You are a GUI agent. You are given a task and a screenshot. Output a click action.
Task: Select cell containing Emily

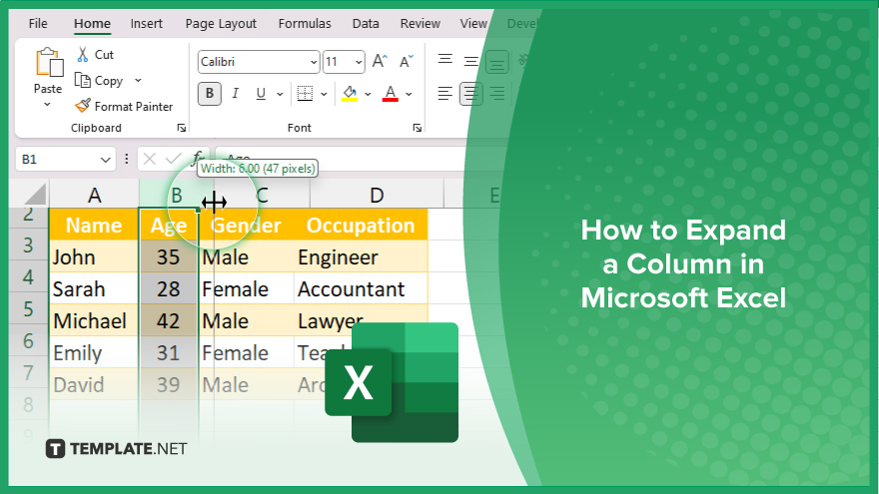(x=94, y=353)
